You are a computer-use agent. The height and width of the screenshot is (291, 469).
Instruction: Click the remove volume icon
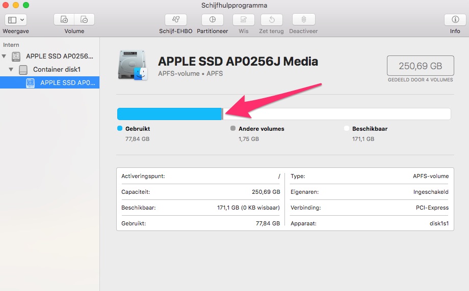(x=84, y=20)
